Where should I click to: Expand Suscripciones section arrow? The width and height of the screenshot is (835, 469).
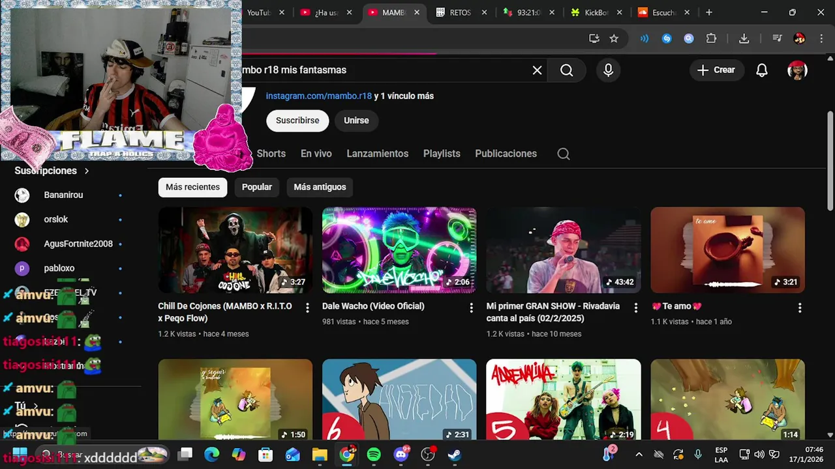point(86,171)
